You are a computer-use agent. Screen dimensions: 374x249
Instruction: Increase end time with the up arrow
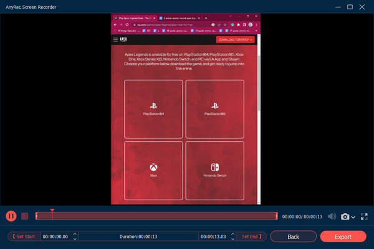click(x=233, y=234)
